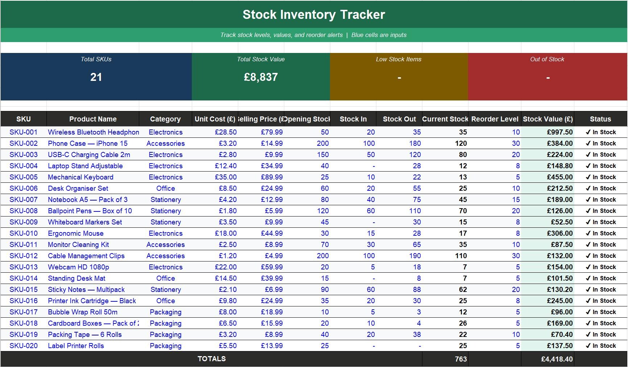Click the "Label Printer Rolls" cell
The image size is (628, 367).
pos(93,346)
